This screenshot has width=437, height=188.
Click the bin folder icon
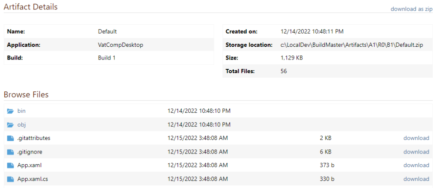coord(11,111)
